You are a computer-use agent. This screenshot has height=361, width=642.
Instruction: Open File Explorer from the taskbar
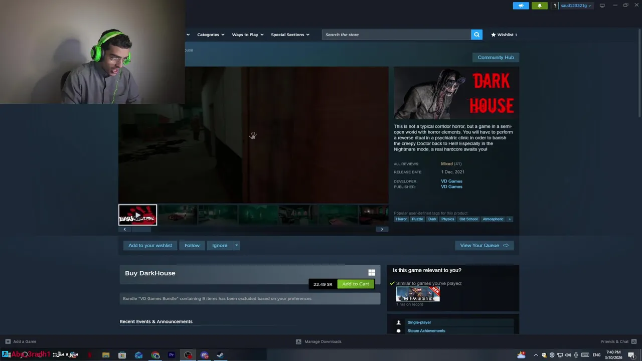click(106, 355)
